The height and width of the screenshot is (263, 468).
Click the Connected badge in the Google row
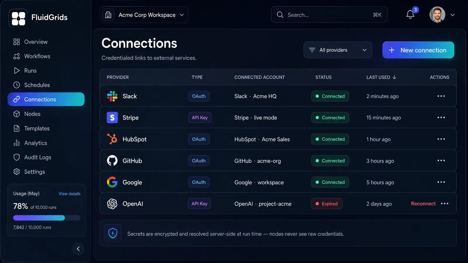(330, 182)
